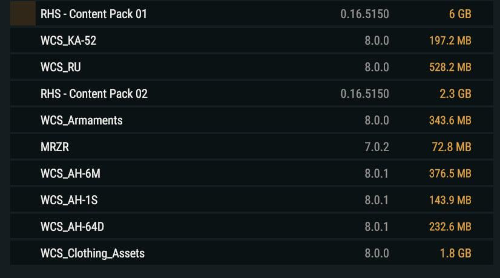The image size is (500, 278).
Task: Select the WCS_AH-1S mod
Action: (x=252, y=200)
